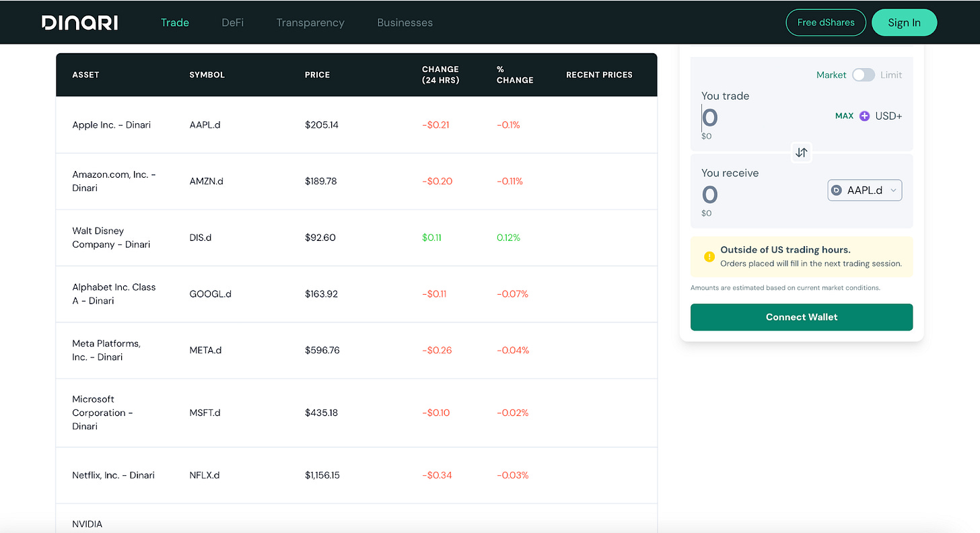This screenshot has height=533, width=980.
Task: Select the Amazon.com, Inc. - Dinari row
Action: (356, 182)
